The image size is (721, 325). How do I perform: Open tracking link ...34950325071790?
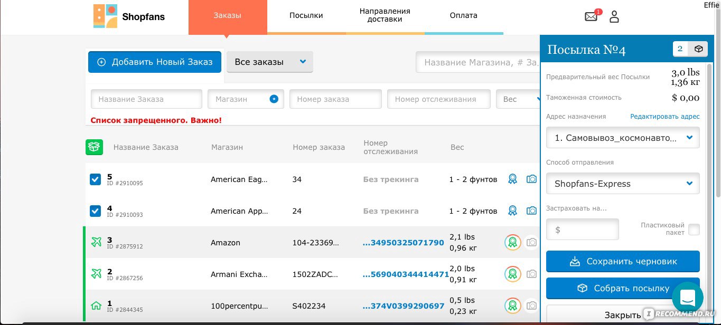404,243
